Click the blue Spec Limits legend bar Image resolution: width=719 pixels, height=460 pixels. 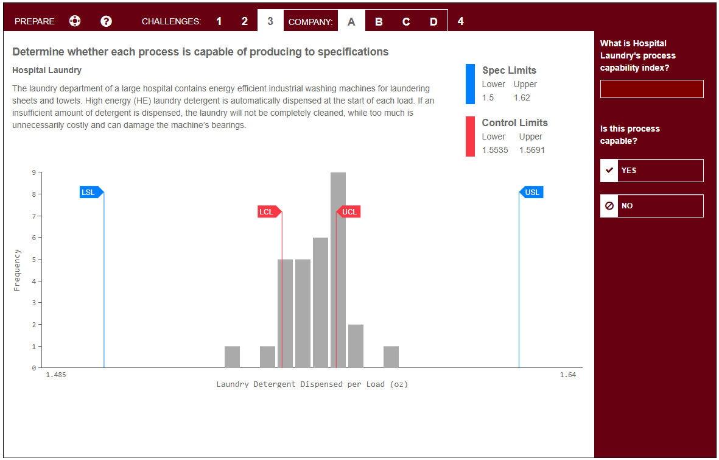(x=469, y=84)
